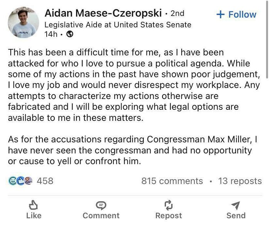Click the Repost label text
Screen dimensions: 270x228
coord(169,216)
